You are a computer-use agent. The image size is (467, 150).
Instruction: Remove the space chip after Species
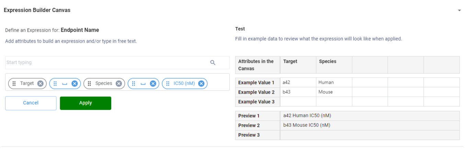tap(153, 83)
